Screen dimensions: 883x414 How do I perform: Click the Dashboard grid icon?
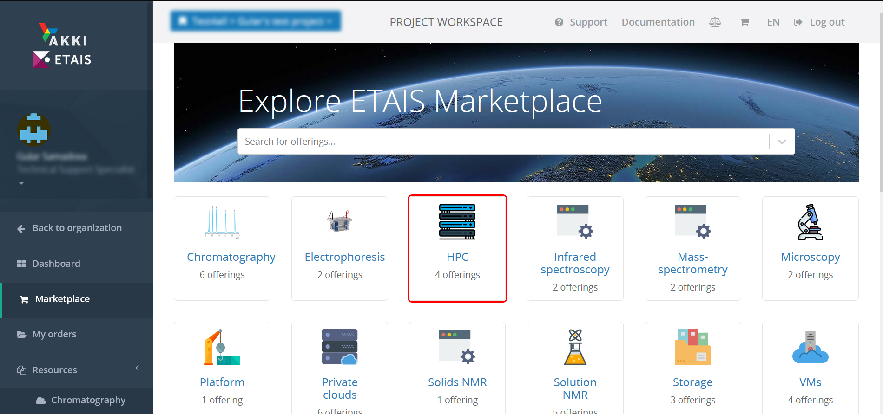[21, 264]
